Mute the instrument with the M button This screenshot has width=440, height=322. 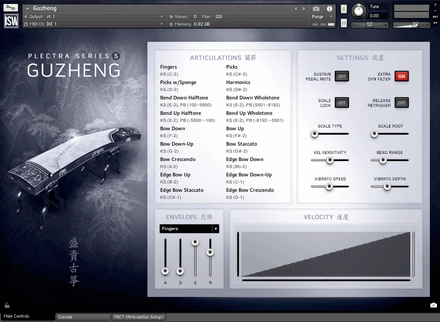(x=344, y=23)
